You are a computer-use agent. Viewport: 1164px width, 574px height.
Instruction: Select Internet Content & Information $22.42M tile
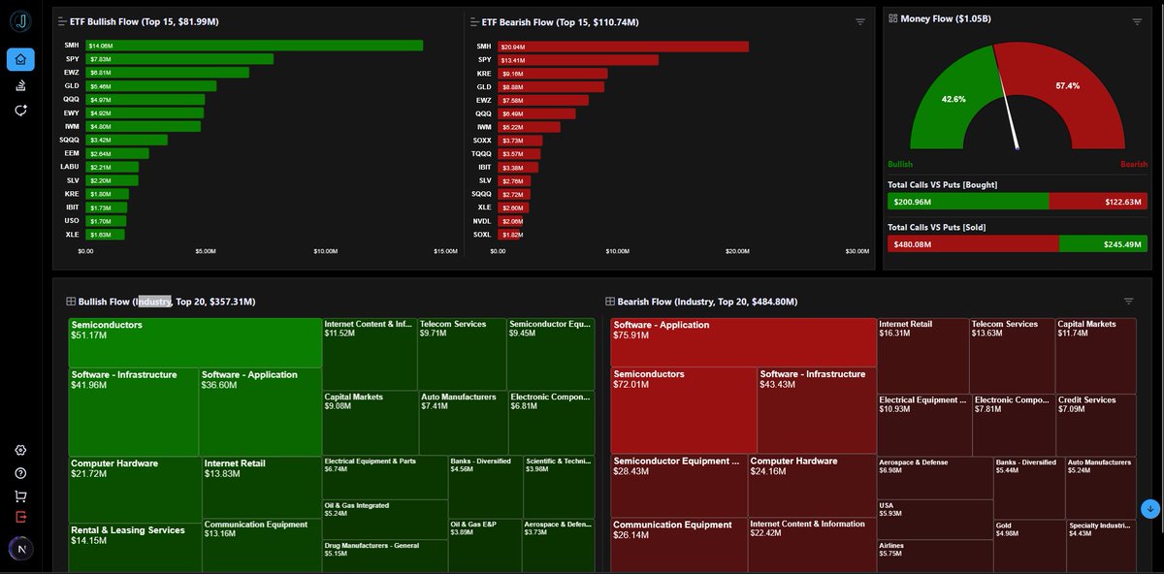(812, 545)
